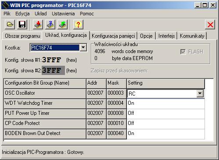Click the PUT Power Up Timer setting 'Off'
This screenshot has height=160, width=219.
(x=166, y=114)
